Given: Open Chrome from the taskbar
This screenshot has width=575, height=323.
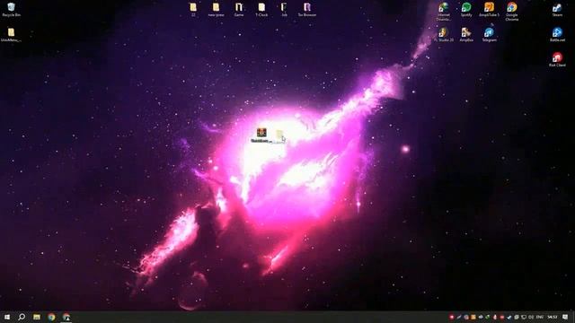Looking at the screenshot, I should [x=51, y=317].
